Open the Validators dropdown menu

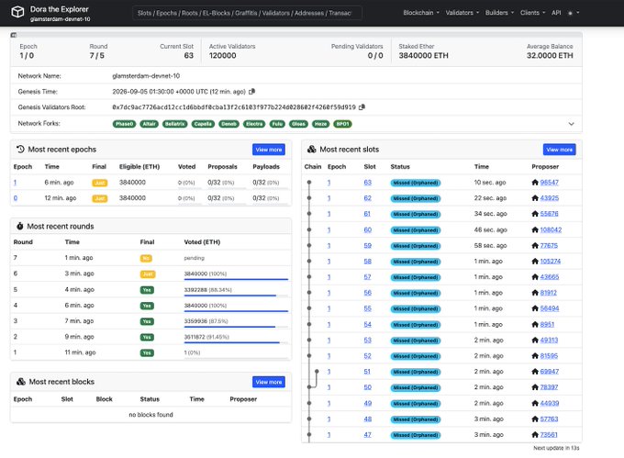462,13
